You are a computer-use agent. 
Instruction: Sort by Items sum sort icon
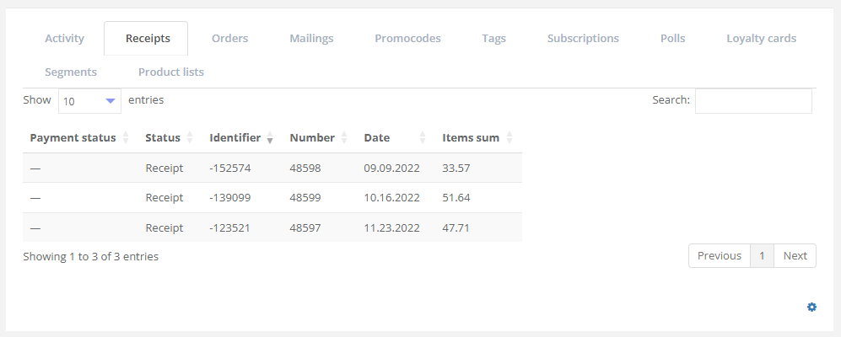click(x=509, y=138)
